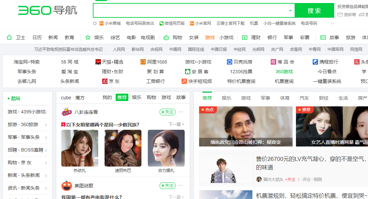Open orange 游戏 nav link
Image resolution: width=368 pixels, height=199 pixels.
[210, 37]
